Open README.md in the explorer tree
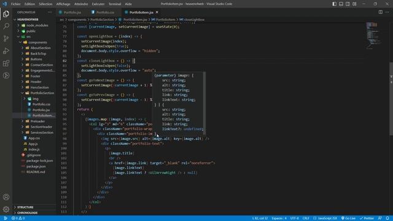Screen dimensions: 393x221 tap(36, 172)
